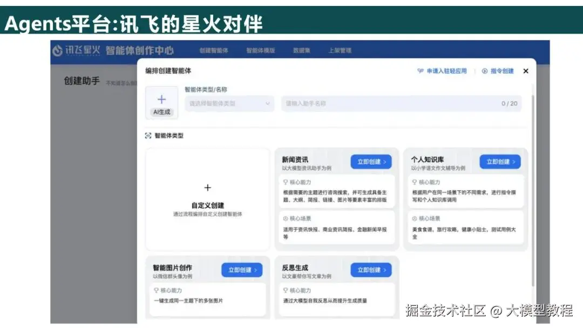This screenshot has width=583, height=328.
Task: Click the 以小学语文作文辅导为例 subtitle
Action: pos(438,168)
